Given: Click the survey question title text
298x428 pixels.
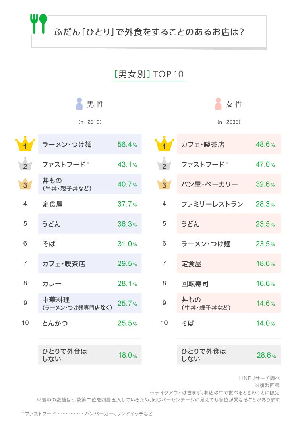Looking at the screenshot, I should (149, 32).
